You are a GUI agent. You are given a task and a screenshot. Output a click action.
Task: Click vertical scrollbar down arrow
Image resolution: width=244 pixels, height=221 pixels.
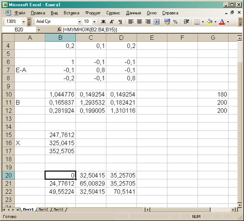240,205
